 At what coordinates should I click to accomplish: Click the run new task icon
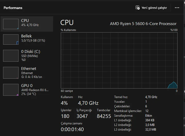138,8
